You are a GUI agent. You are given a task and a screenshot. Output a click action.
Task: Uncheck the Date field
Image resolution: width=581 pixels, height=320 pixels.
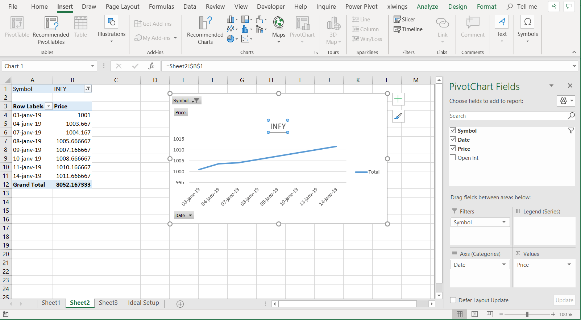453,140
